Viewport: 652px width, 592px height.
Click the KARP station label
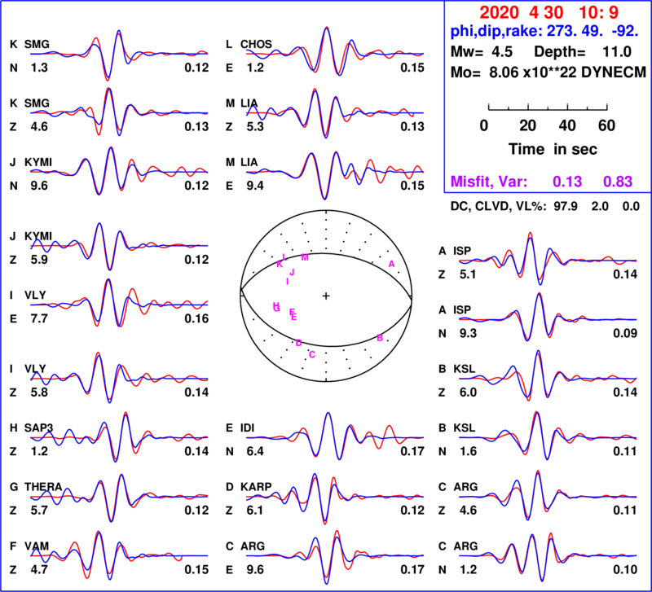click(256, 487)
